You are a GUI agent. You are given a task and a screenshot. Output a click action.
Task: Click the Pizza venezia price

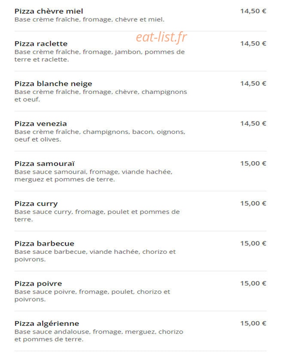[253, 123]
